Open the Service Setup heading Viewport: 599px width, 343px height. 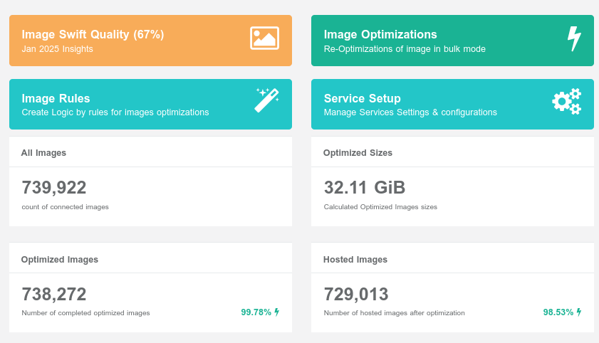(x=362, y=98)
